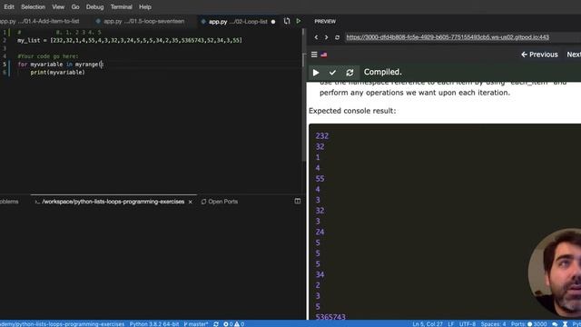The width and height of the screenshot is (581, 327).
Task: Test the exercise with checkmark button
Action: pos(332,73)
